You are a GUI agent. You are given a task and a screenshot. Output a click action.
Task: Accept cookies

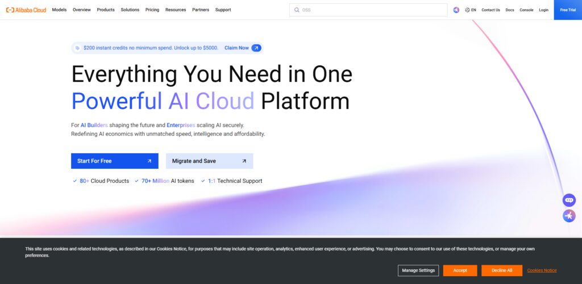pos(460,271)
